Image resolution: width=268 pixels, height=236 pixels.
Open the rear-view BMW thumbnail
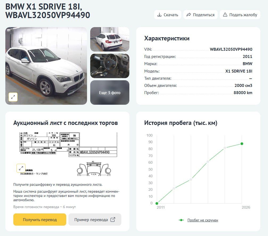click(x=110, y=39)
